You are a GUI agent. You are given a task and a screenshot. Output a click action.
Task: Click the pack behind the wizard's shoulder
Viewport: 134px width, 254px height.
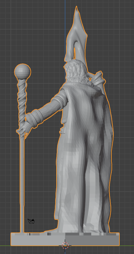pyautogui.click(x=98, y=79)
